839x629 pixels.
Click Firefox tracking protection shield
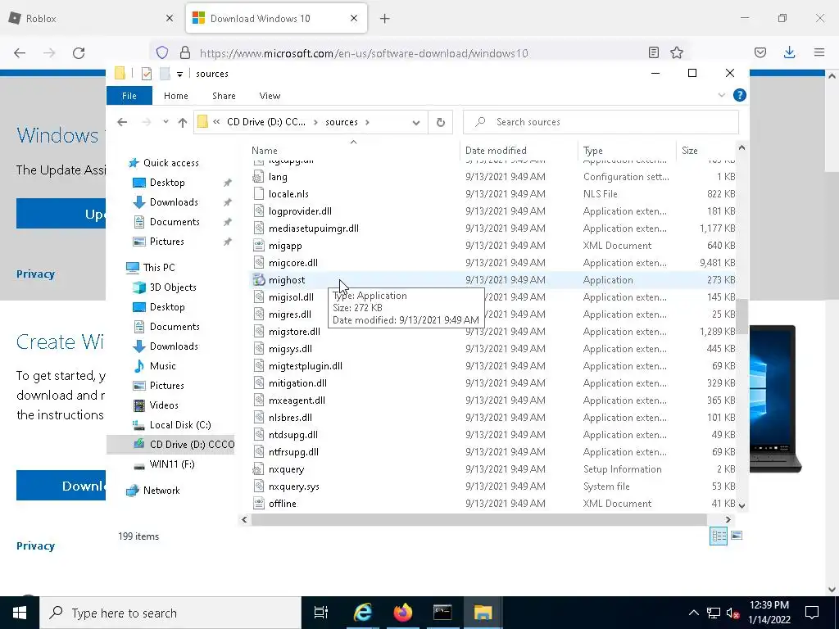pyautogui.click(x=162, y=52)
